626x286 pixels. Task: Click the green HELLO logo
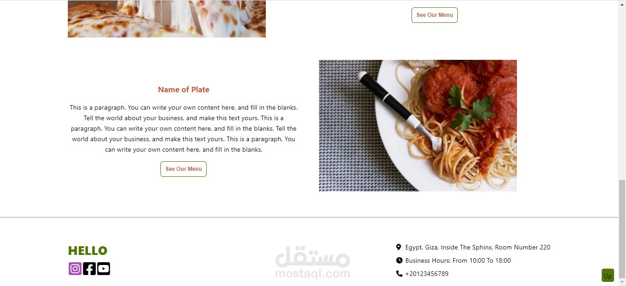point(88,251)
